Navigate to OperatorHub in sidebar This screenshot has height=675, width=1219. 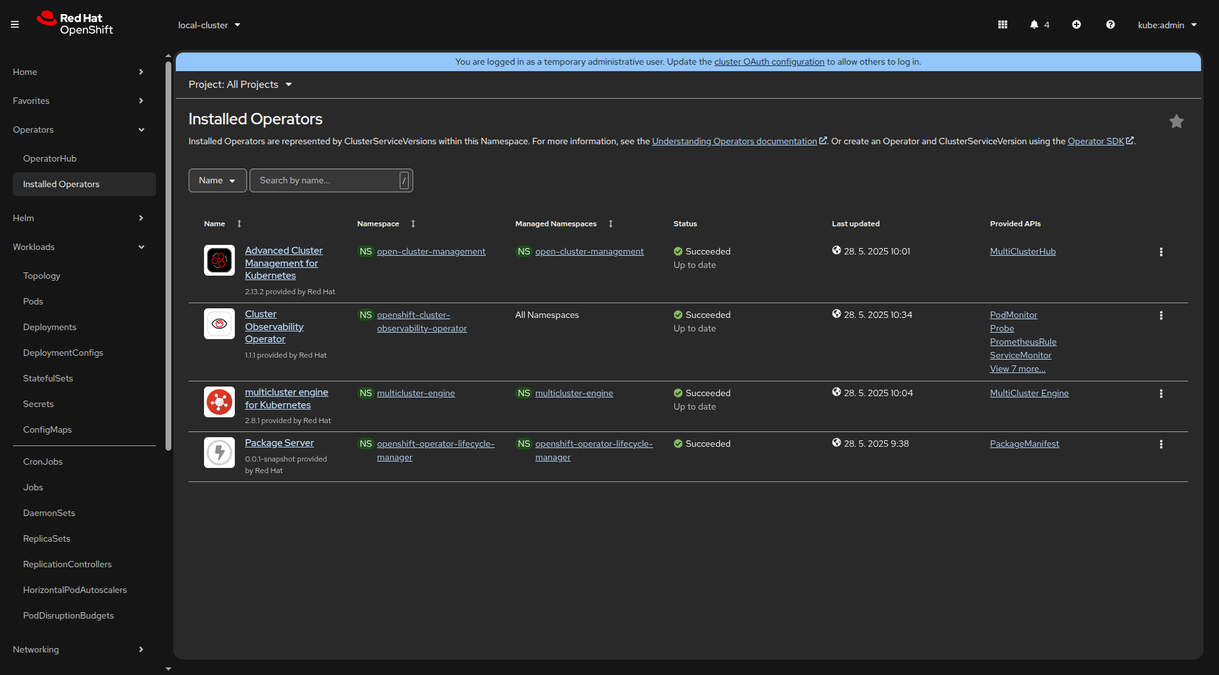tap(49, 158)
